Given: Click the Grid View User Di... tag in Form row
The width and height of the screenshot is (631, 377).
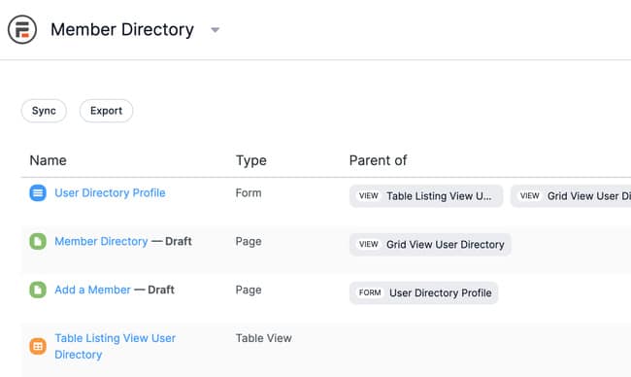Looking at the screenshot, I should 571,196.
